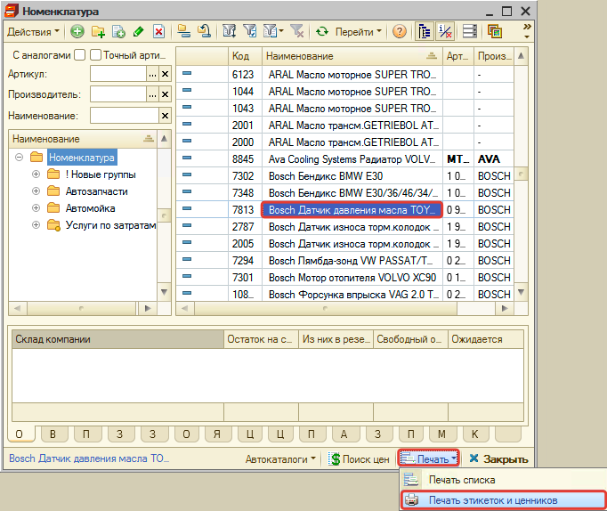Select the Автомойка tree folder
This screenshot has height=511, width=607.
pos(90,208)
